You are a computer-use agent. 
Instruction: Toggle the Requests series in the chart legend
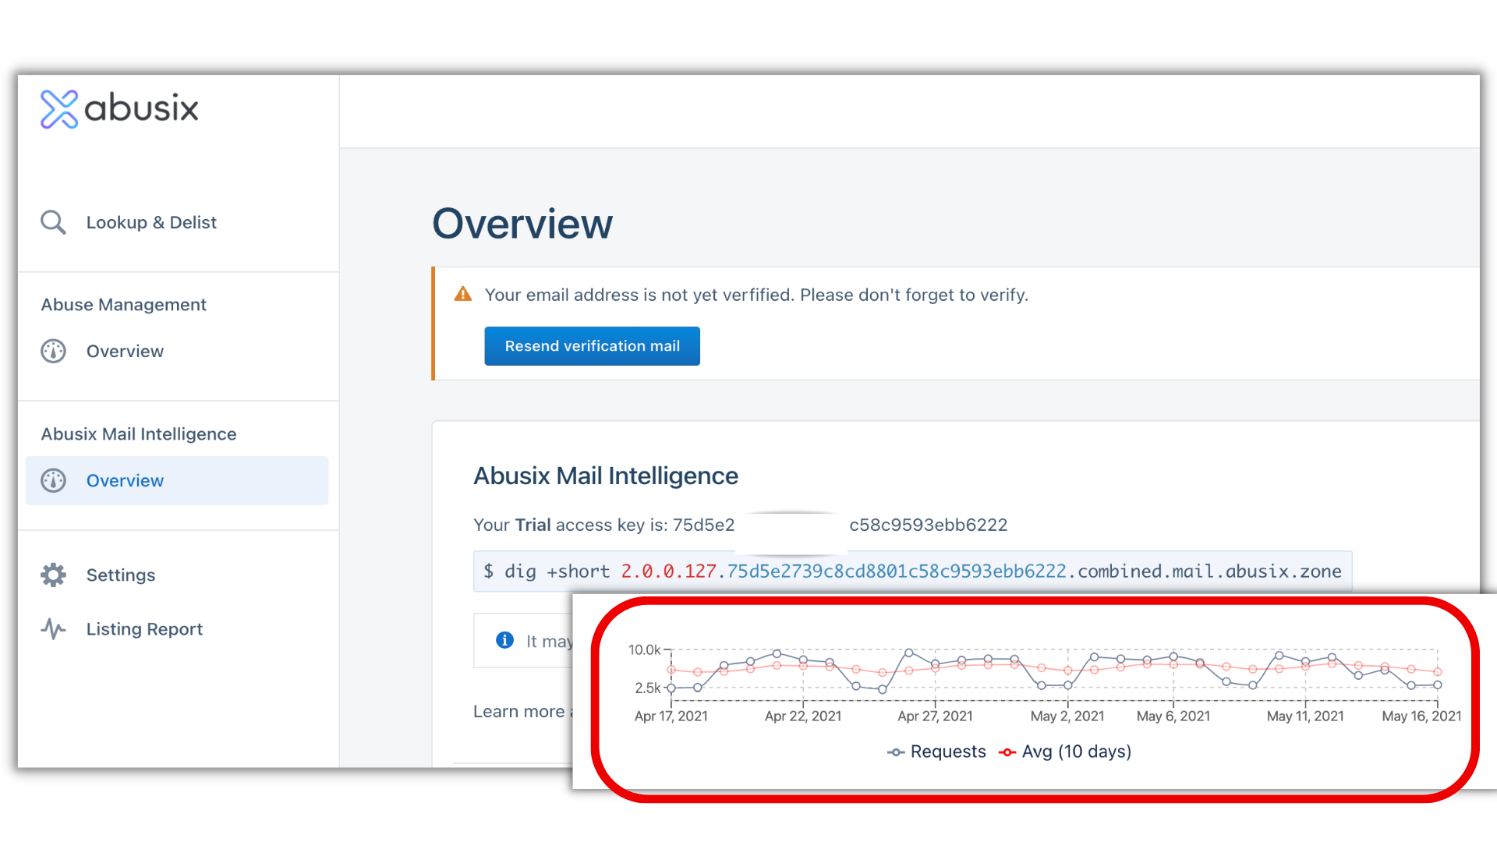(x=936, y=752)
